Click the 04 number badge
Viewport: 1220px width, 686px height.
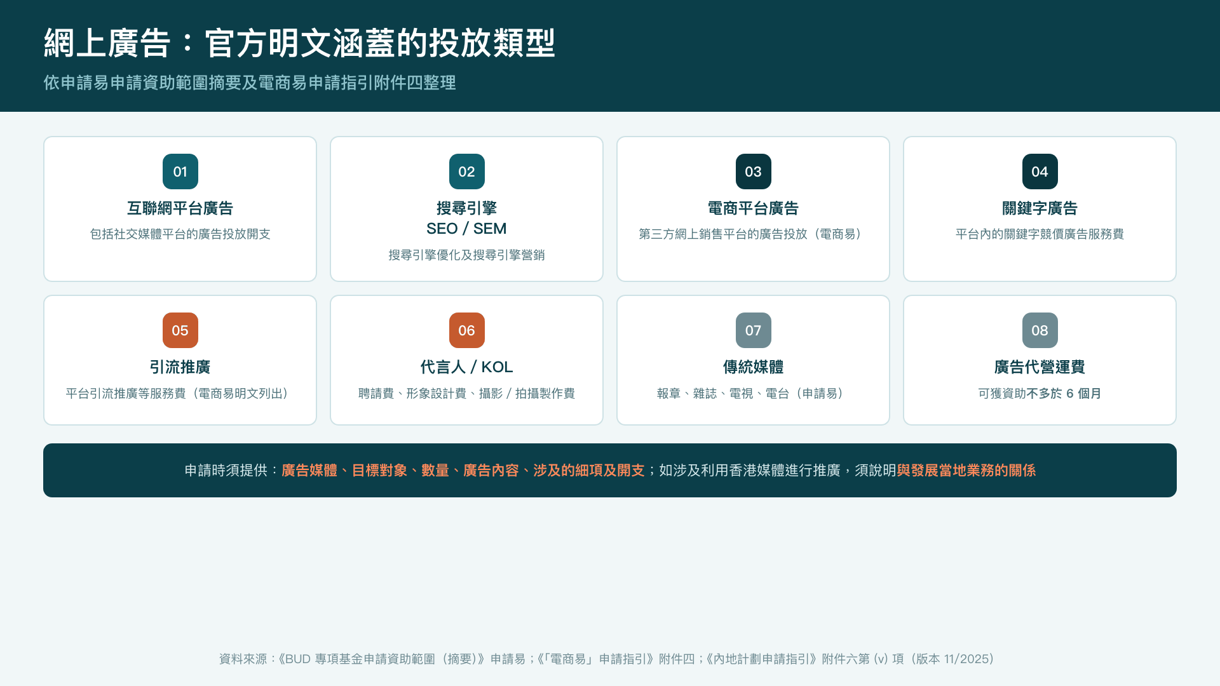[1040, 171]
